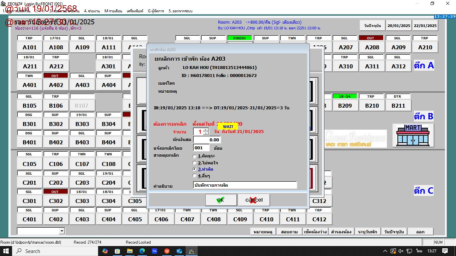Image resolution: width=456 pixels, height=256 pixels.
Task: Open the M รายเดือน menu
Action: [x=113, y=11]
